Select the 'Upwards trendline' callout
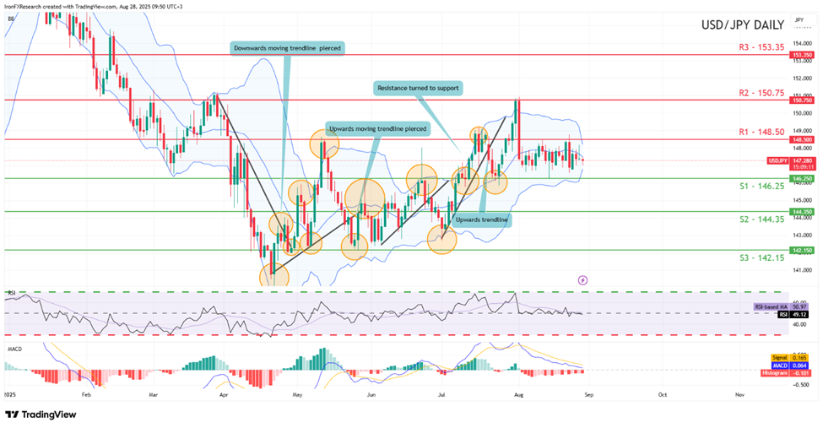 pos(482,219)
